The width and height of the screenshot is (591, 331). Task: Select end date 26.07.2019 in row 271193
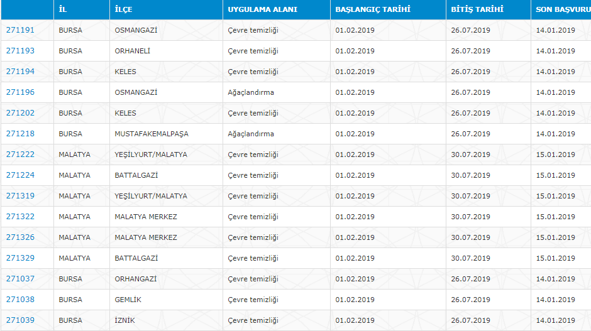pyautogui.click(x=489, y=52)
